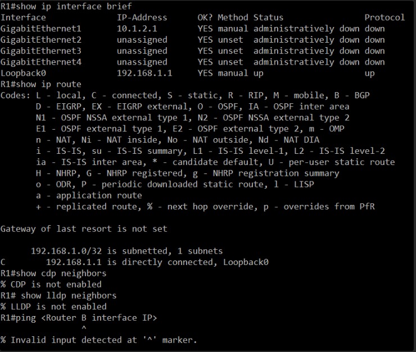The height and width of the screenshot is (352, 416).
Task: Click the 192.168.1.0/32 subnetted line
Action: pyautogui.click(x=127, y=251)
